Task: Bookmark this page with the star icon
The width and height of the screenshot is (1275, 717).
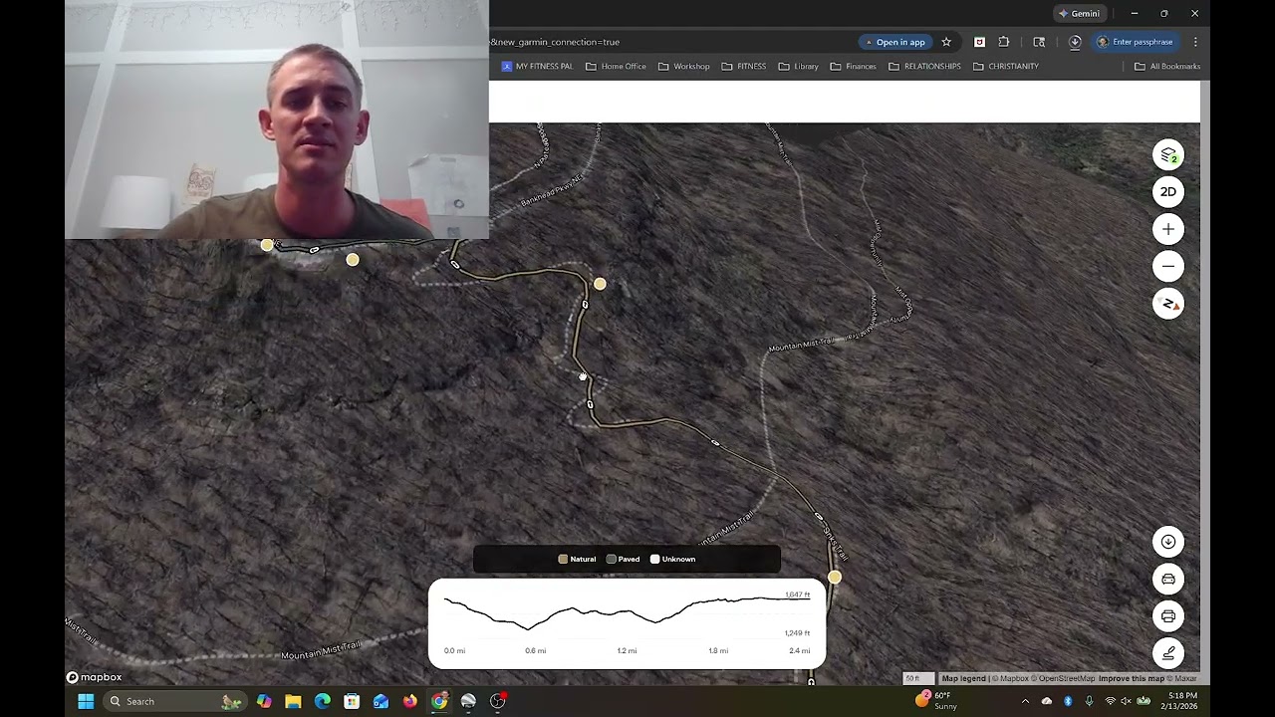Action: (946, 42)
